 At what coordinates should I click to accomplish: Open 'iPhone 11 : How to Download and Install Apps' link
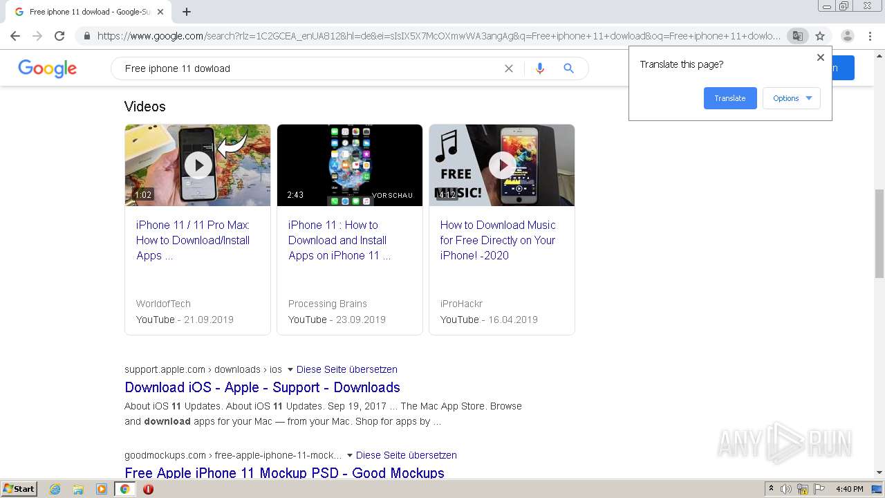pos(339,240)
